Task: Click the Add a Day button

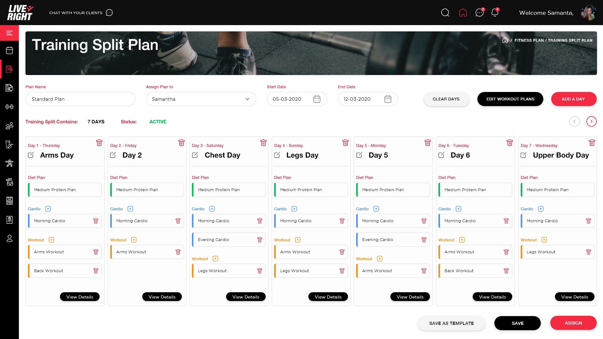Action: (x=573, y=99)
